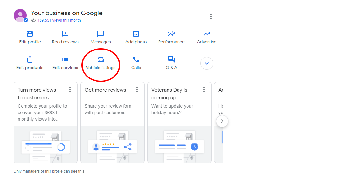337x181 pixels.
Task: Click 'Your business on Google' heading
Action: 67,13
